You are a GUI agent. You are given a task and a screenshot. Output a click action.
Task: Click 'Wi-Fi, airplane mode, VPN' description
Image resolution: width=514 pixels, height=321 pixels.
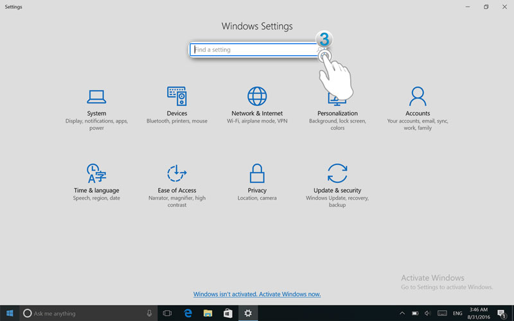point(257,121)
